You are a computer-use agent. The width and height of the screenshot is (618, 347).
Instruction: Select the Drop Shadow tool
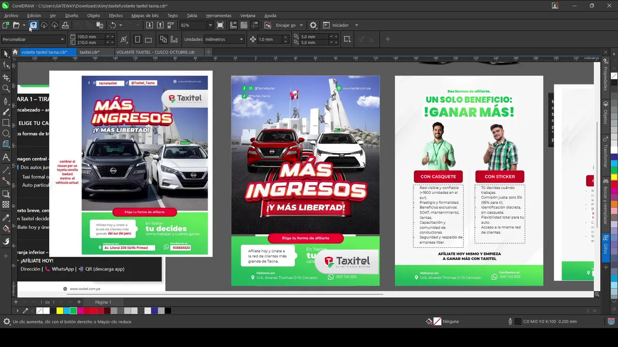6,194
